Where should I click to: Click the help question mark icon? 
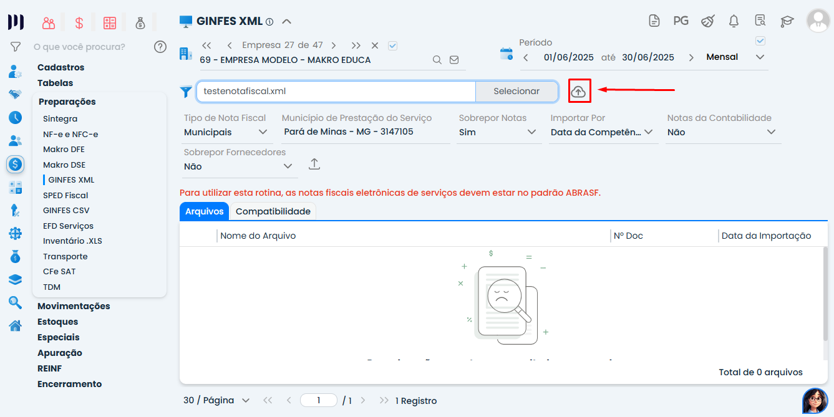click(x=160, y=47)
